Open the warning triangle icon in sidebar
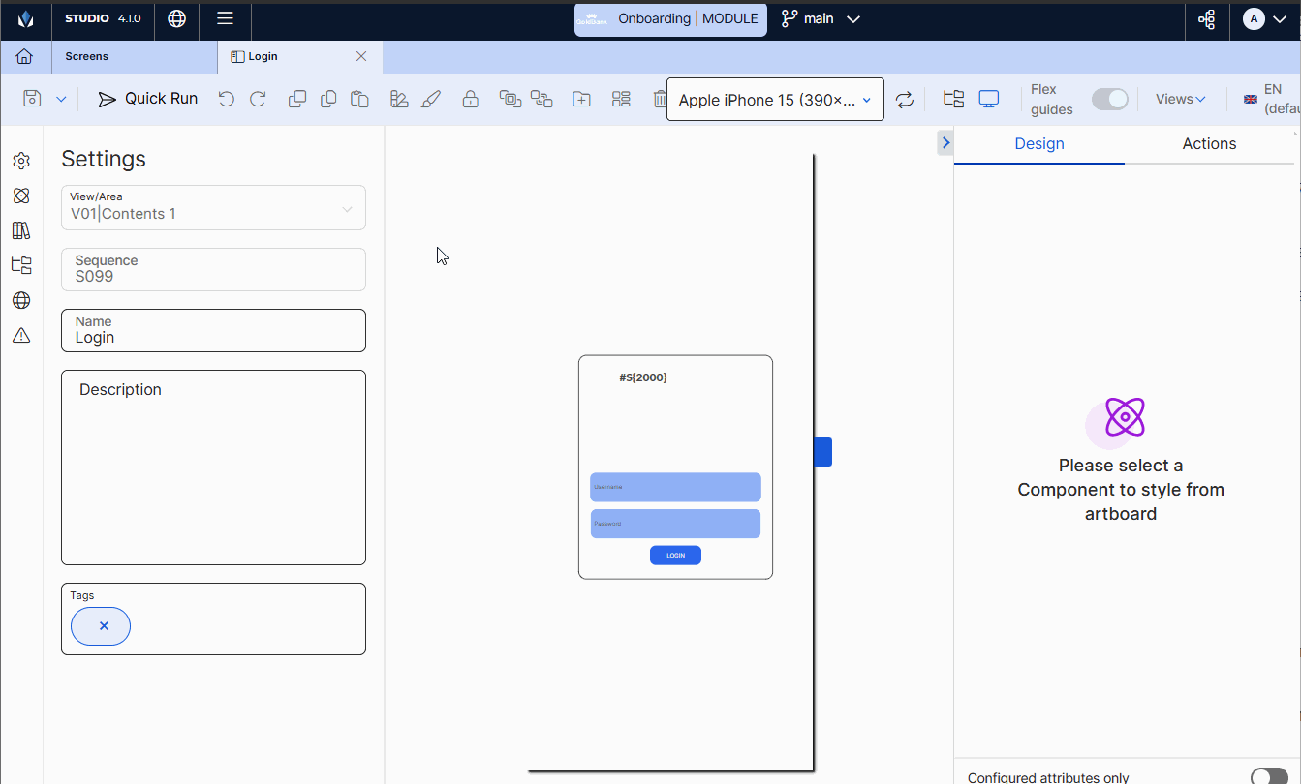The height and width of the screenshot is (784, 1301). pyautogui.click(x=21, y=335)
